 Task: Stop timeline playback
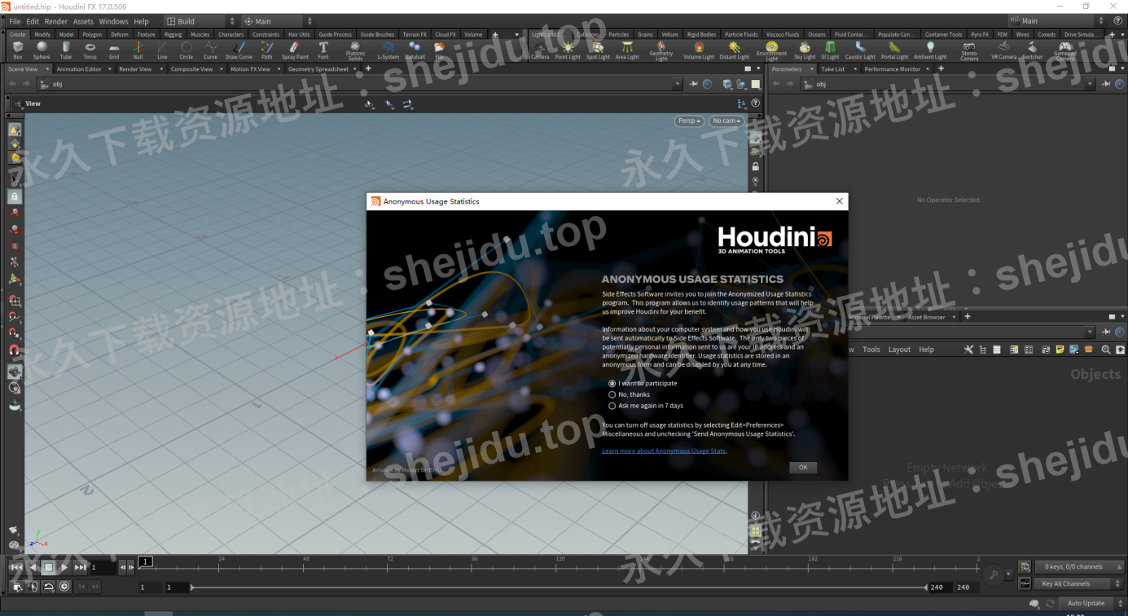(48, 567)
